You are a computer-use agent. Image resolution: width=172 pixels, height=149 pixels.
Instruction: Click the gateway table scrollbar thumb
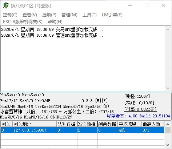[x=168, y=130]
